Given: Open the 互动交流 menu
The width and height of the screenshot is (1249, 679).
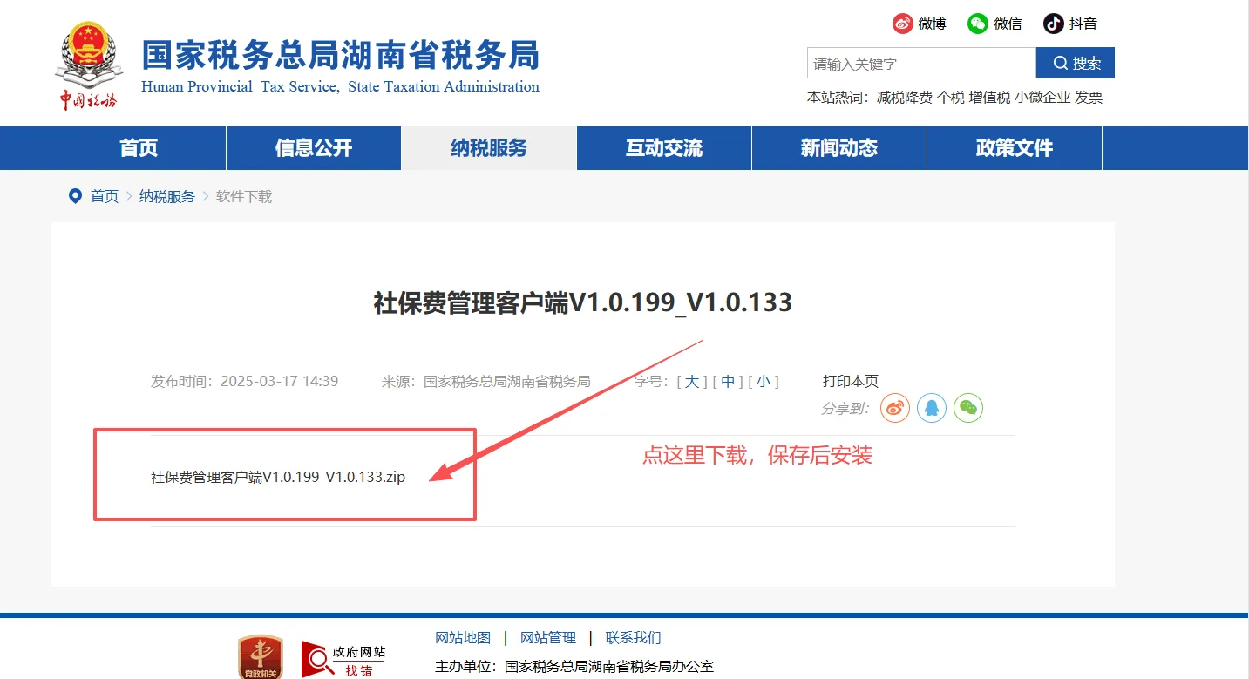Looking at the screenshot, I should pos(663,147).
